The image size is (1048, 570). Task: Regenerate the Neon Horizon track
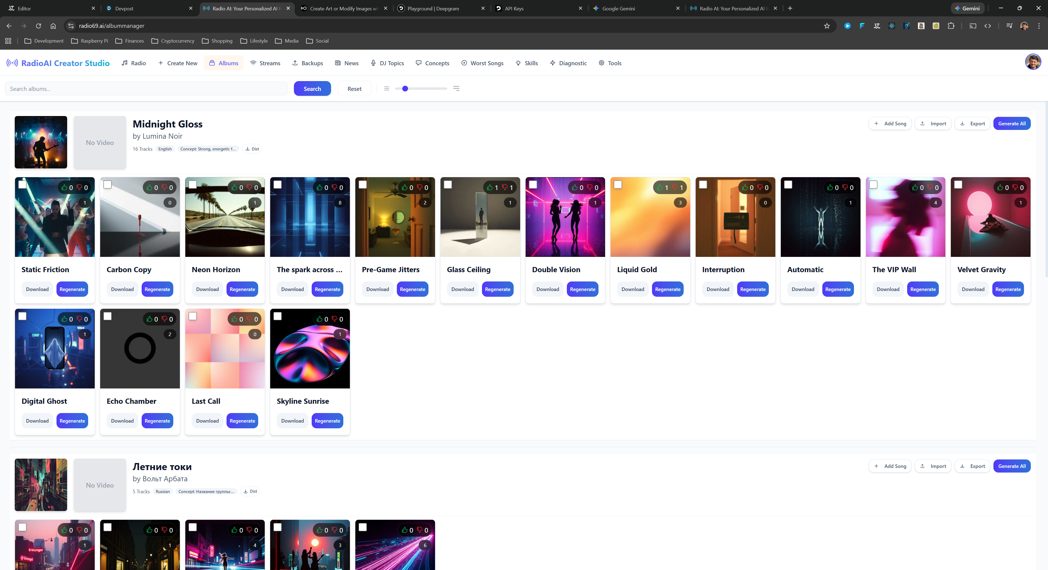[242, 289]
